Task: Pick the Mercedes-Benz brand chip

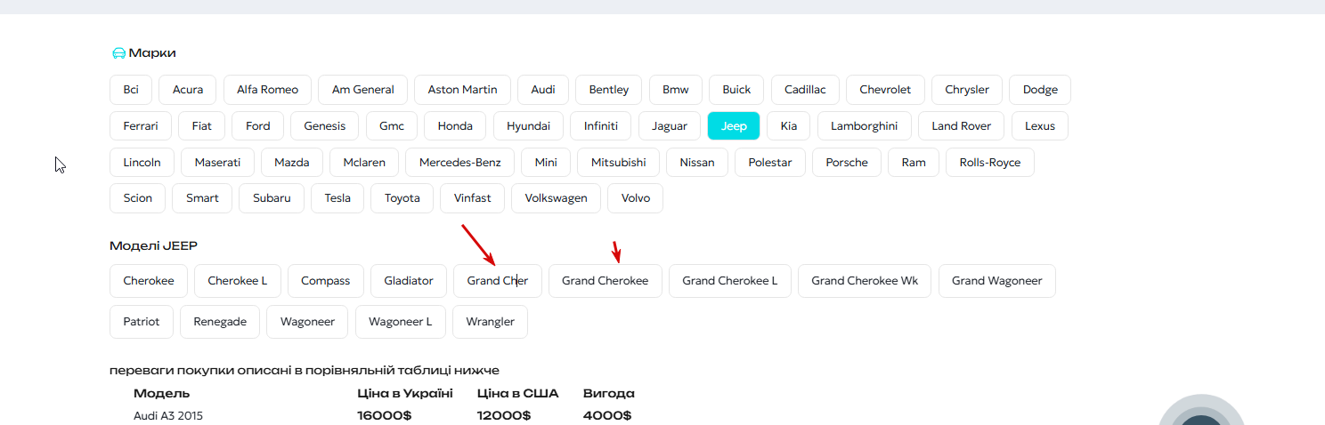Action: 460,163
